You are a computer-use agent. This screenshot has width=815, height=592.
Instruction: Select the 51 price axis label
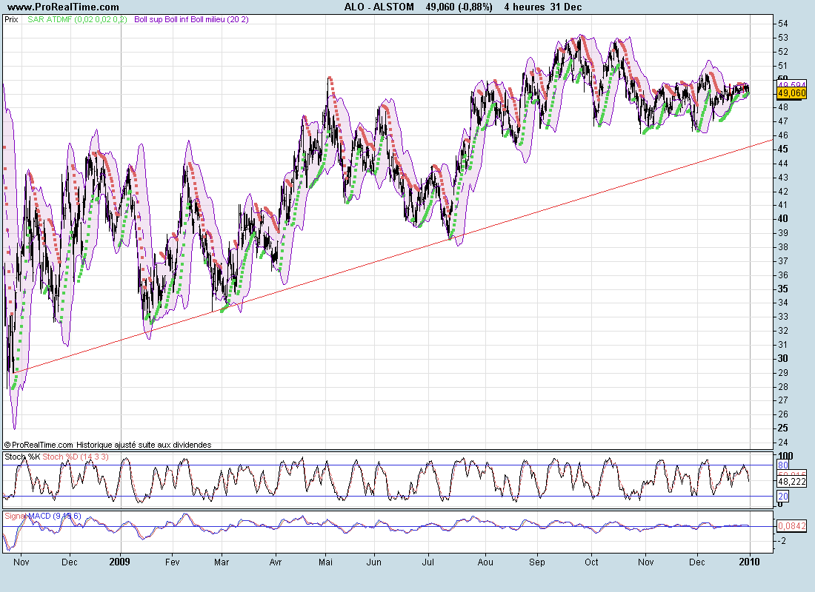click(x=783, y=66)
